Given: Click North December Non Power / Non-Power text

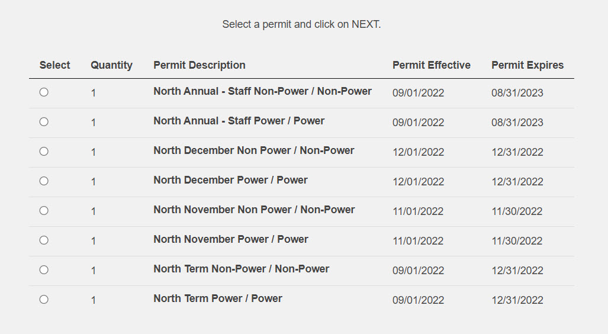Looking at the screenshot, I should pos(253,150).
